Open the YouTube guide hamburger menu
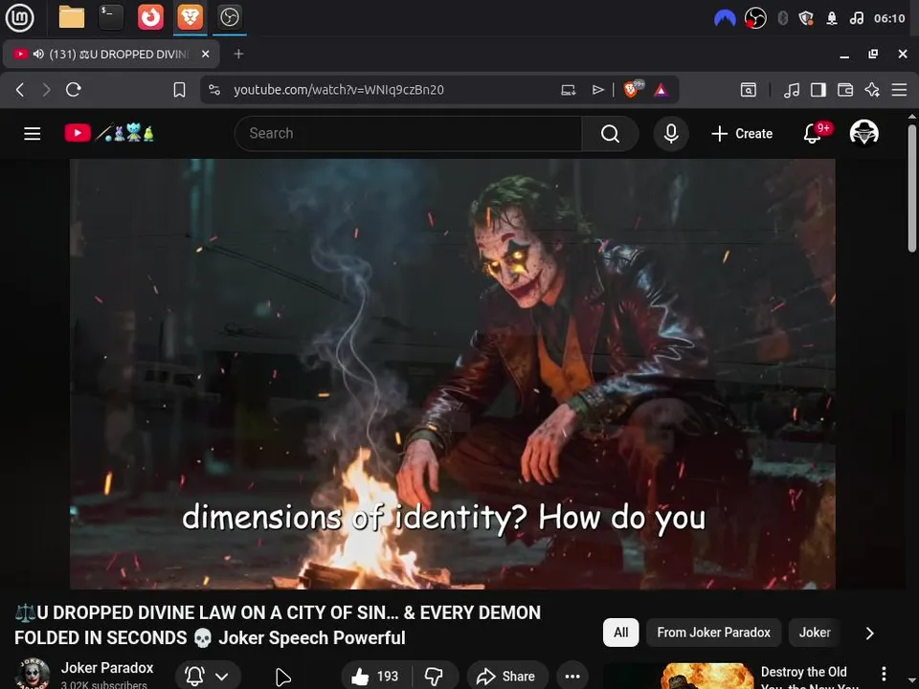Image resolution: width=919 pixels, height=689 pixels. 33,134
